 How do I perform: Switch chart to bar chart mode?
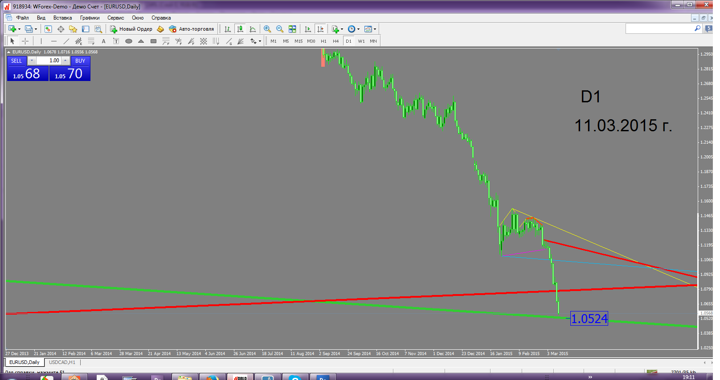pos(228,29)
